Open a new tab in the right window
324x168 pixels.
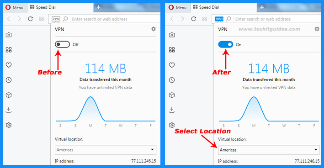tap(262, 7)
